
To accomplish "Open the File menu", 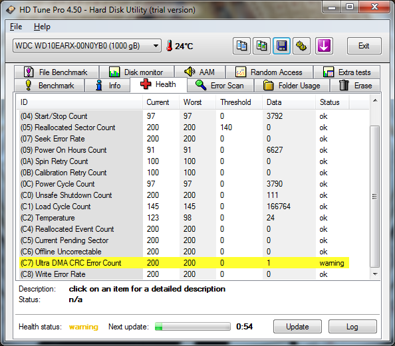I will [16, 27].
